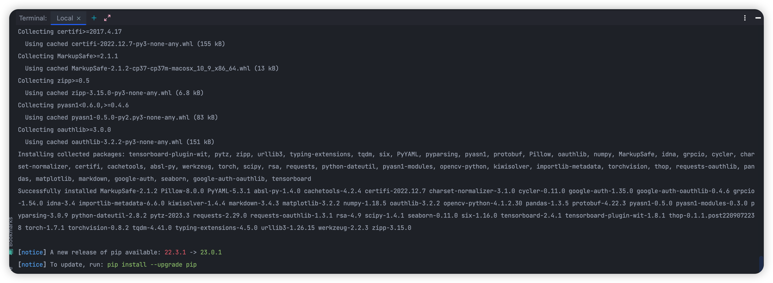Viewport: 773px width, 283px height.
Task: Click the pip install --upgrade pip command
Action: (x=152, y=264)
